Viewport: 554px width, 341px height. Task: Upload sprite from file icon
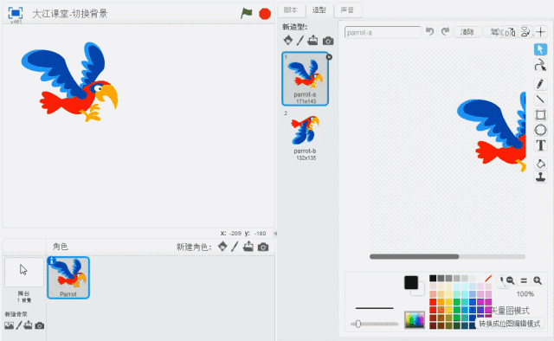tap(248, 247)
